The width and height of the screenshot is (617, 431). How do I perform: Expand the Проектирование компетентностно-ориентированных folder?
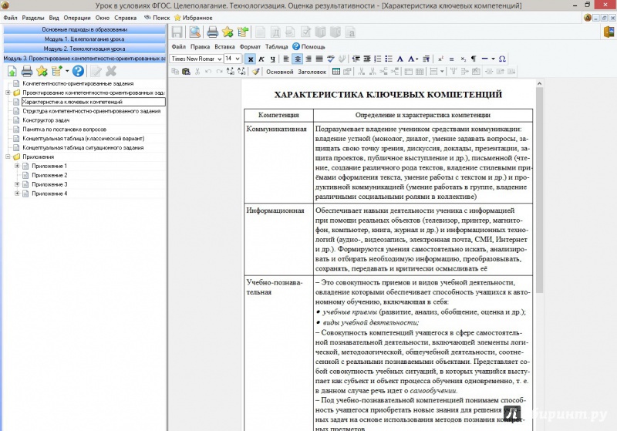pos(8,93)
